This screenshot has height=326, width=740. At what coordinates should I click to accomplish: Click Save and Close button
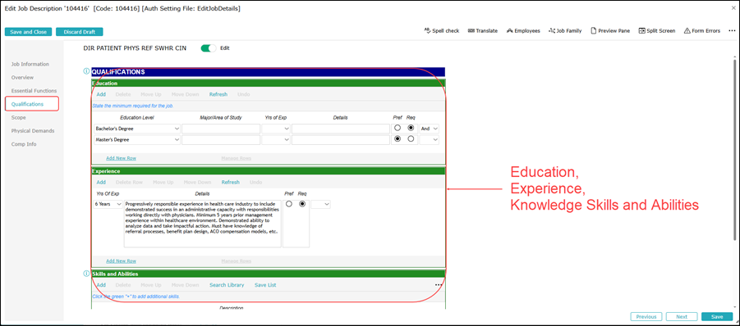coord(28,32)
